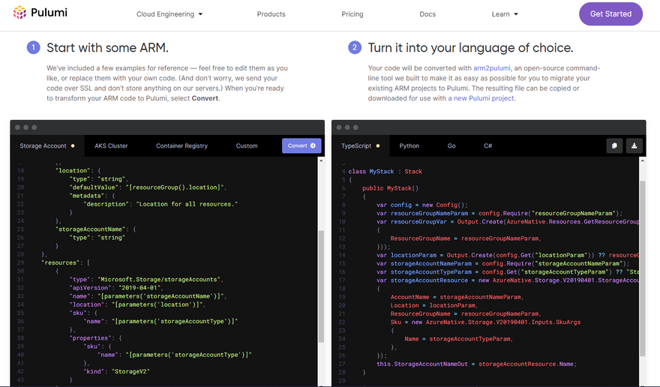Click the Convert button
The image size is (660, 387).
click(x=301, y=146)
